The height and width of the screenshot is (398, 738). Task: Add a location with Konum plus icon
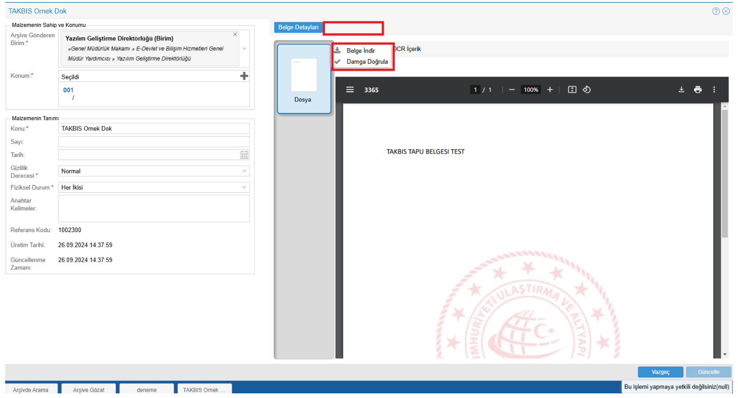[244, 76]
